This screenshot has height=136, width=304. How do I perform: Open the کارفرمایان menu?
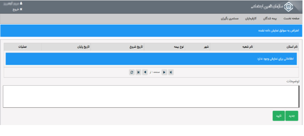251,19
